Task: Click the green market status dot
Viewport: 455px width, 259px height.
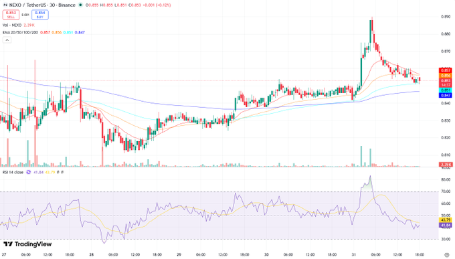Action: (80, 5)
